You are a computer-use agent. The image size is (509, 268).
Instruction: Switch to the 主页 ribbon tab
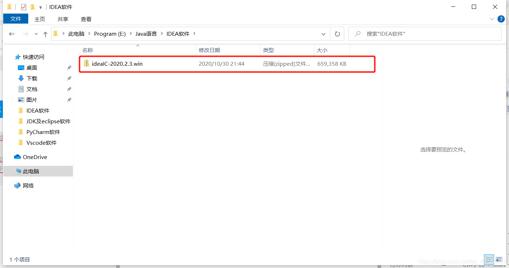[x=40, y=19]
